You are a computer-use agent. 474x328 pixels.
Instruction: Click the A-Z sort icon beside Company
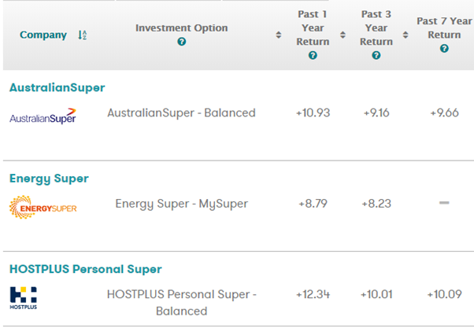coord(82,35)
